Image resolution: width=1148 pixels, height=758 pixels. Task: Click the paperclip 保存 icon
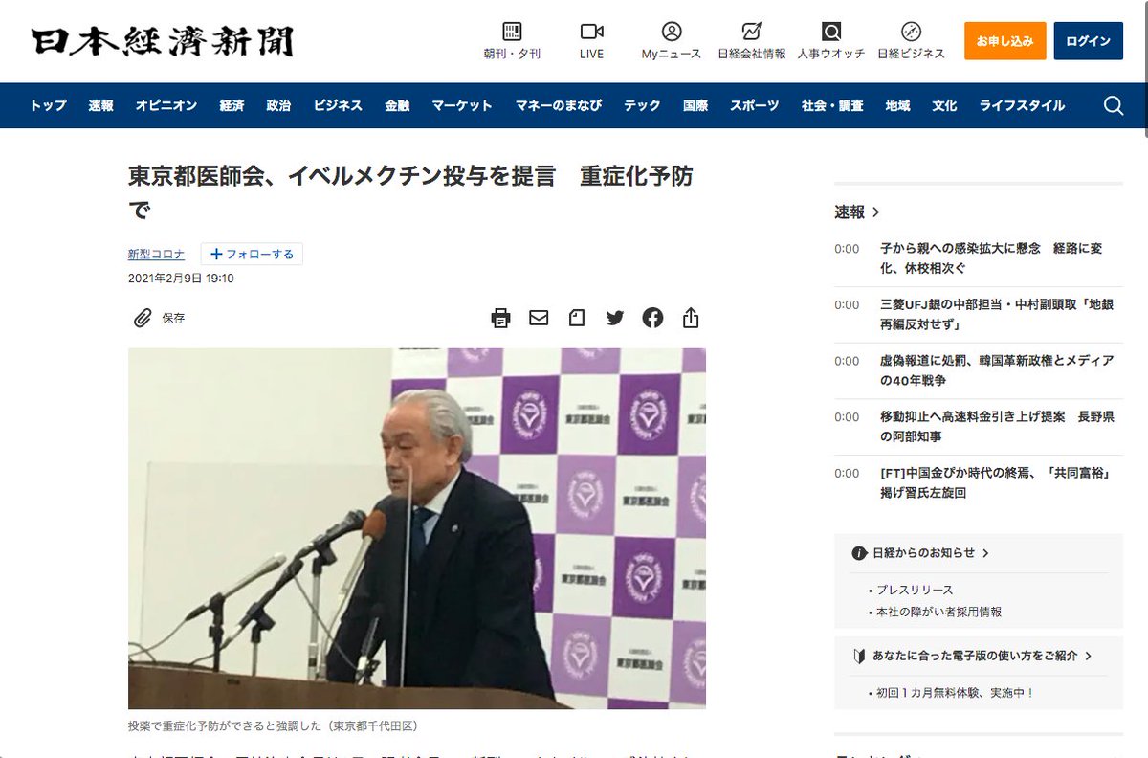143,318
